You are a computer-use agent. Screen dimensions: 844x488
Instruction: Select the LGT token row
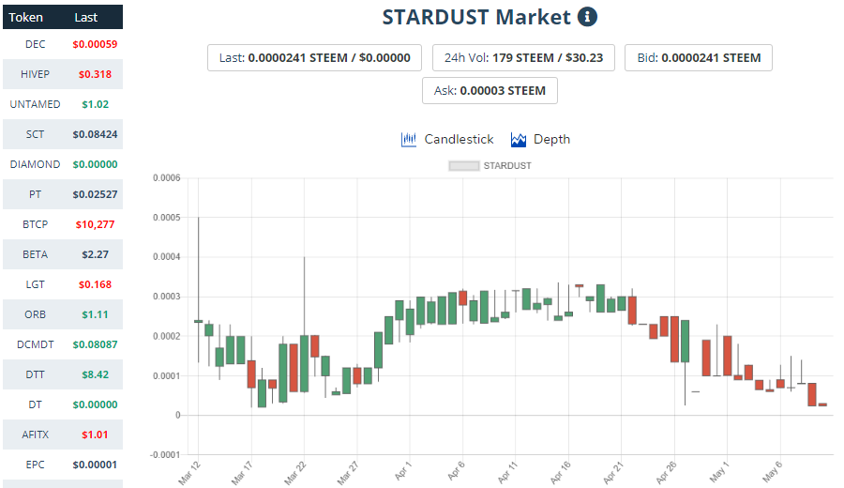tap(63, 284)
